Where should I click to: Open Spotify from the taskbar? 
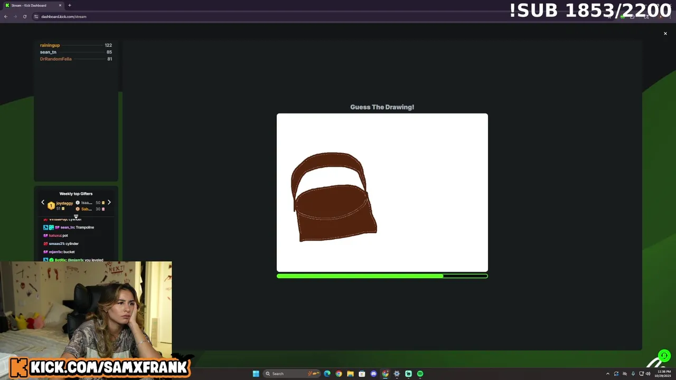[x=420, y=374]
